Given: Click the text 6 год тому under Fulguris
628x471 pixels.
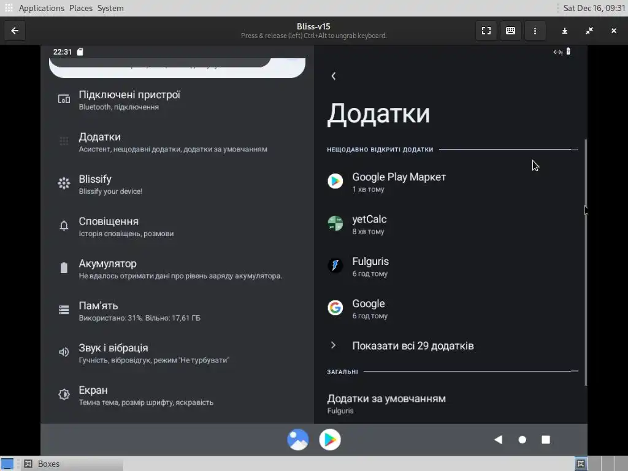Looking at the screenshot, I should click(369, 274).
